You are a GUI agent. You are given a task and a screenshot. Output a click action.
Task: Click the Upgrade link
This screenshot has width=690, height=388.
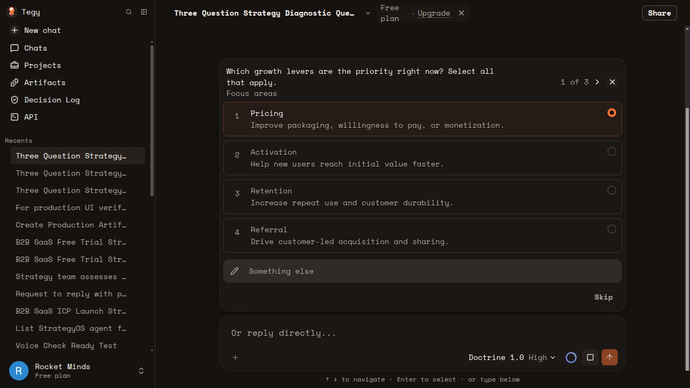433,13
